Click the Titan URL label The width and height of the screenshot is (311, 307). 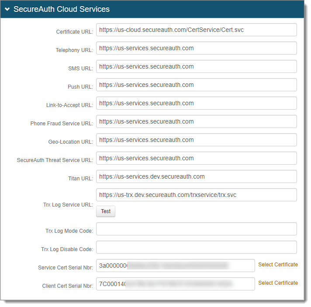pos(80,179)
